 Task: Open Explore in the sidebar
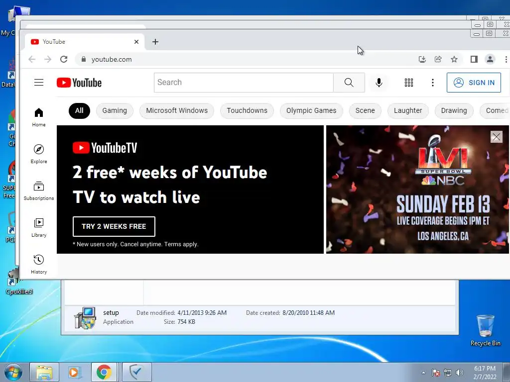pos(39,154)
